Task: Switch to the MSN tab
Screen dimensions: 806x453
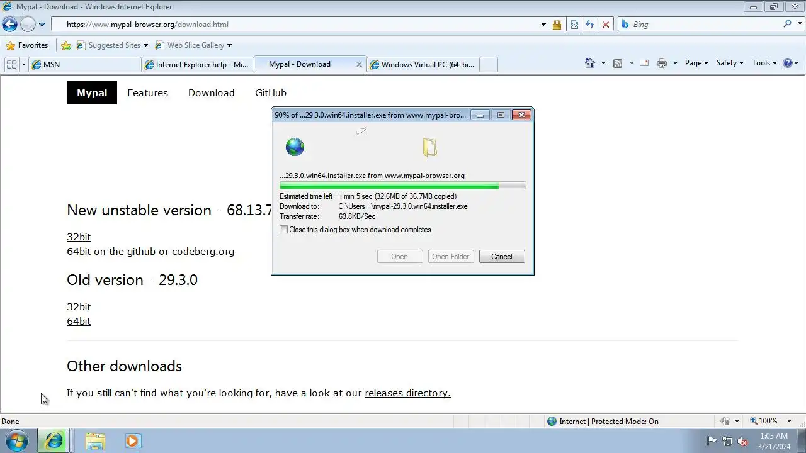Action: point(85,64)
